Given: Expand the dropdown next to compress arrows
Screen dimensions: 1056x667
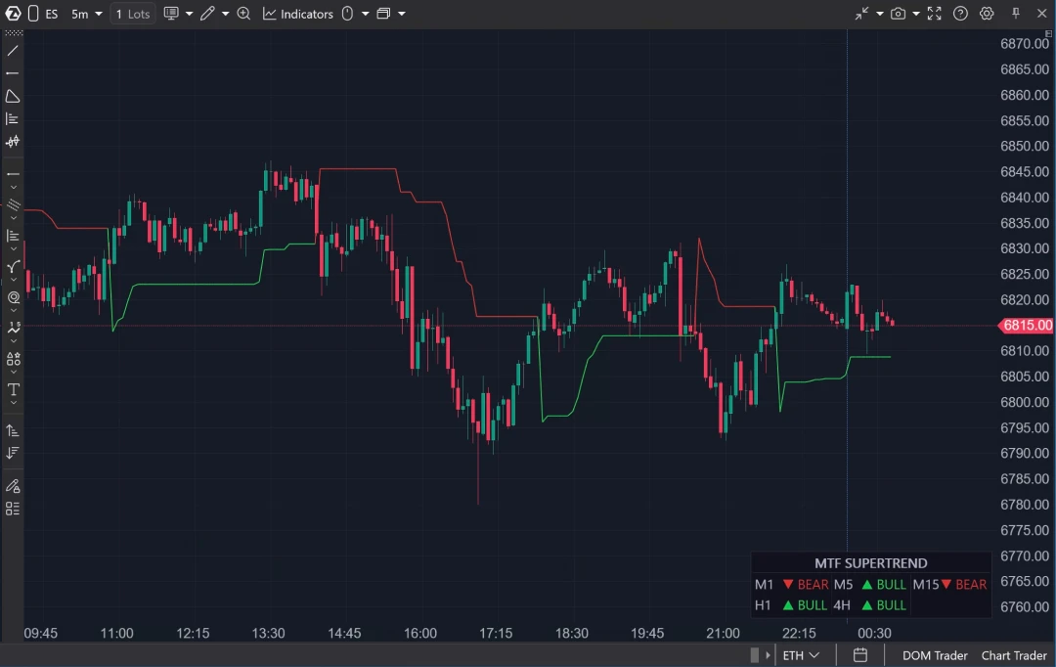Looking at the screenshot, I should point(880,14).
